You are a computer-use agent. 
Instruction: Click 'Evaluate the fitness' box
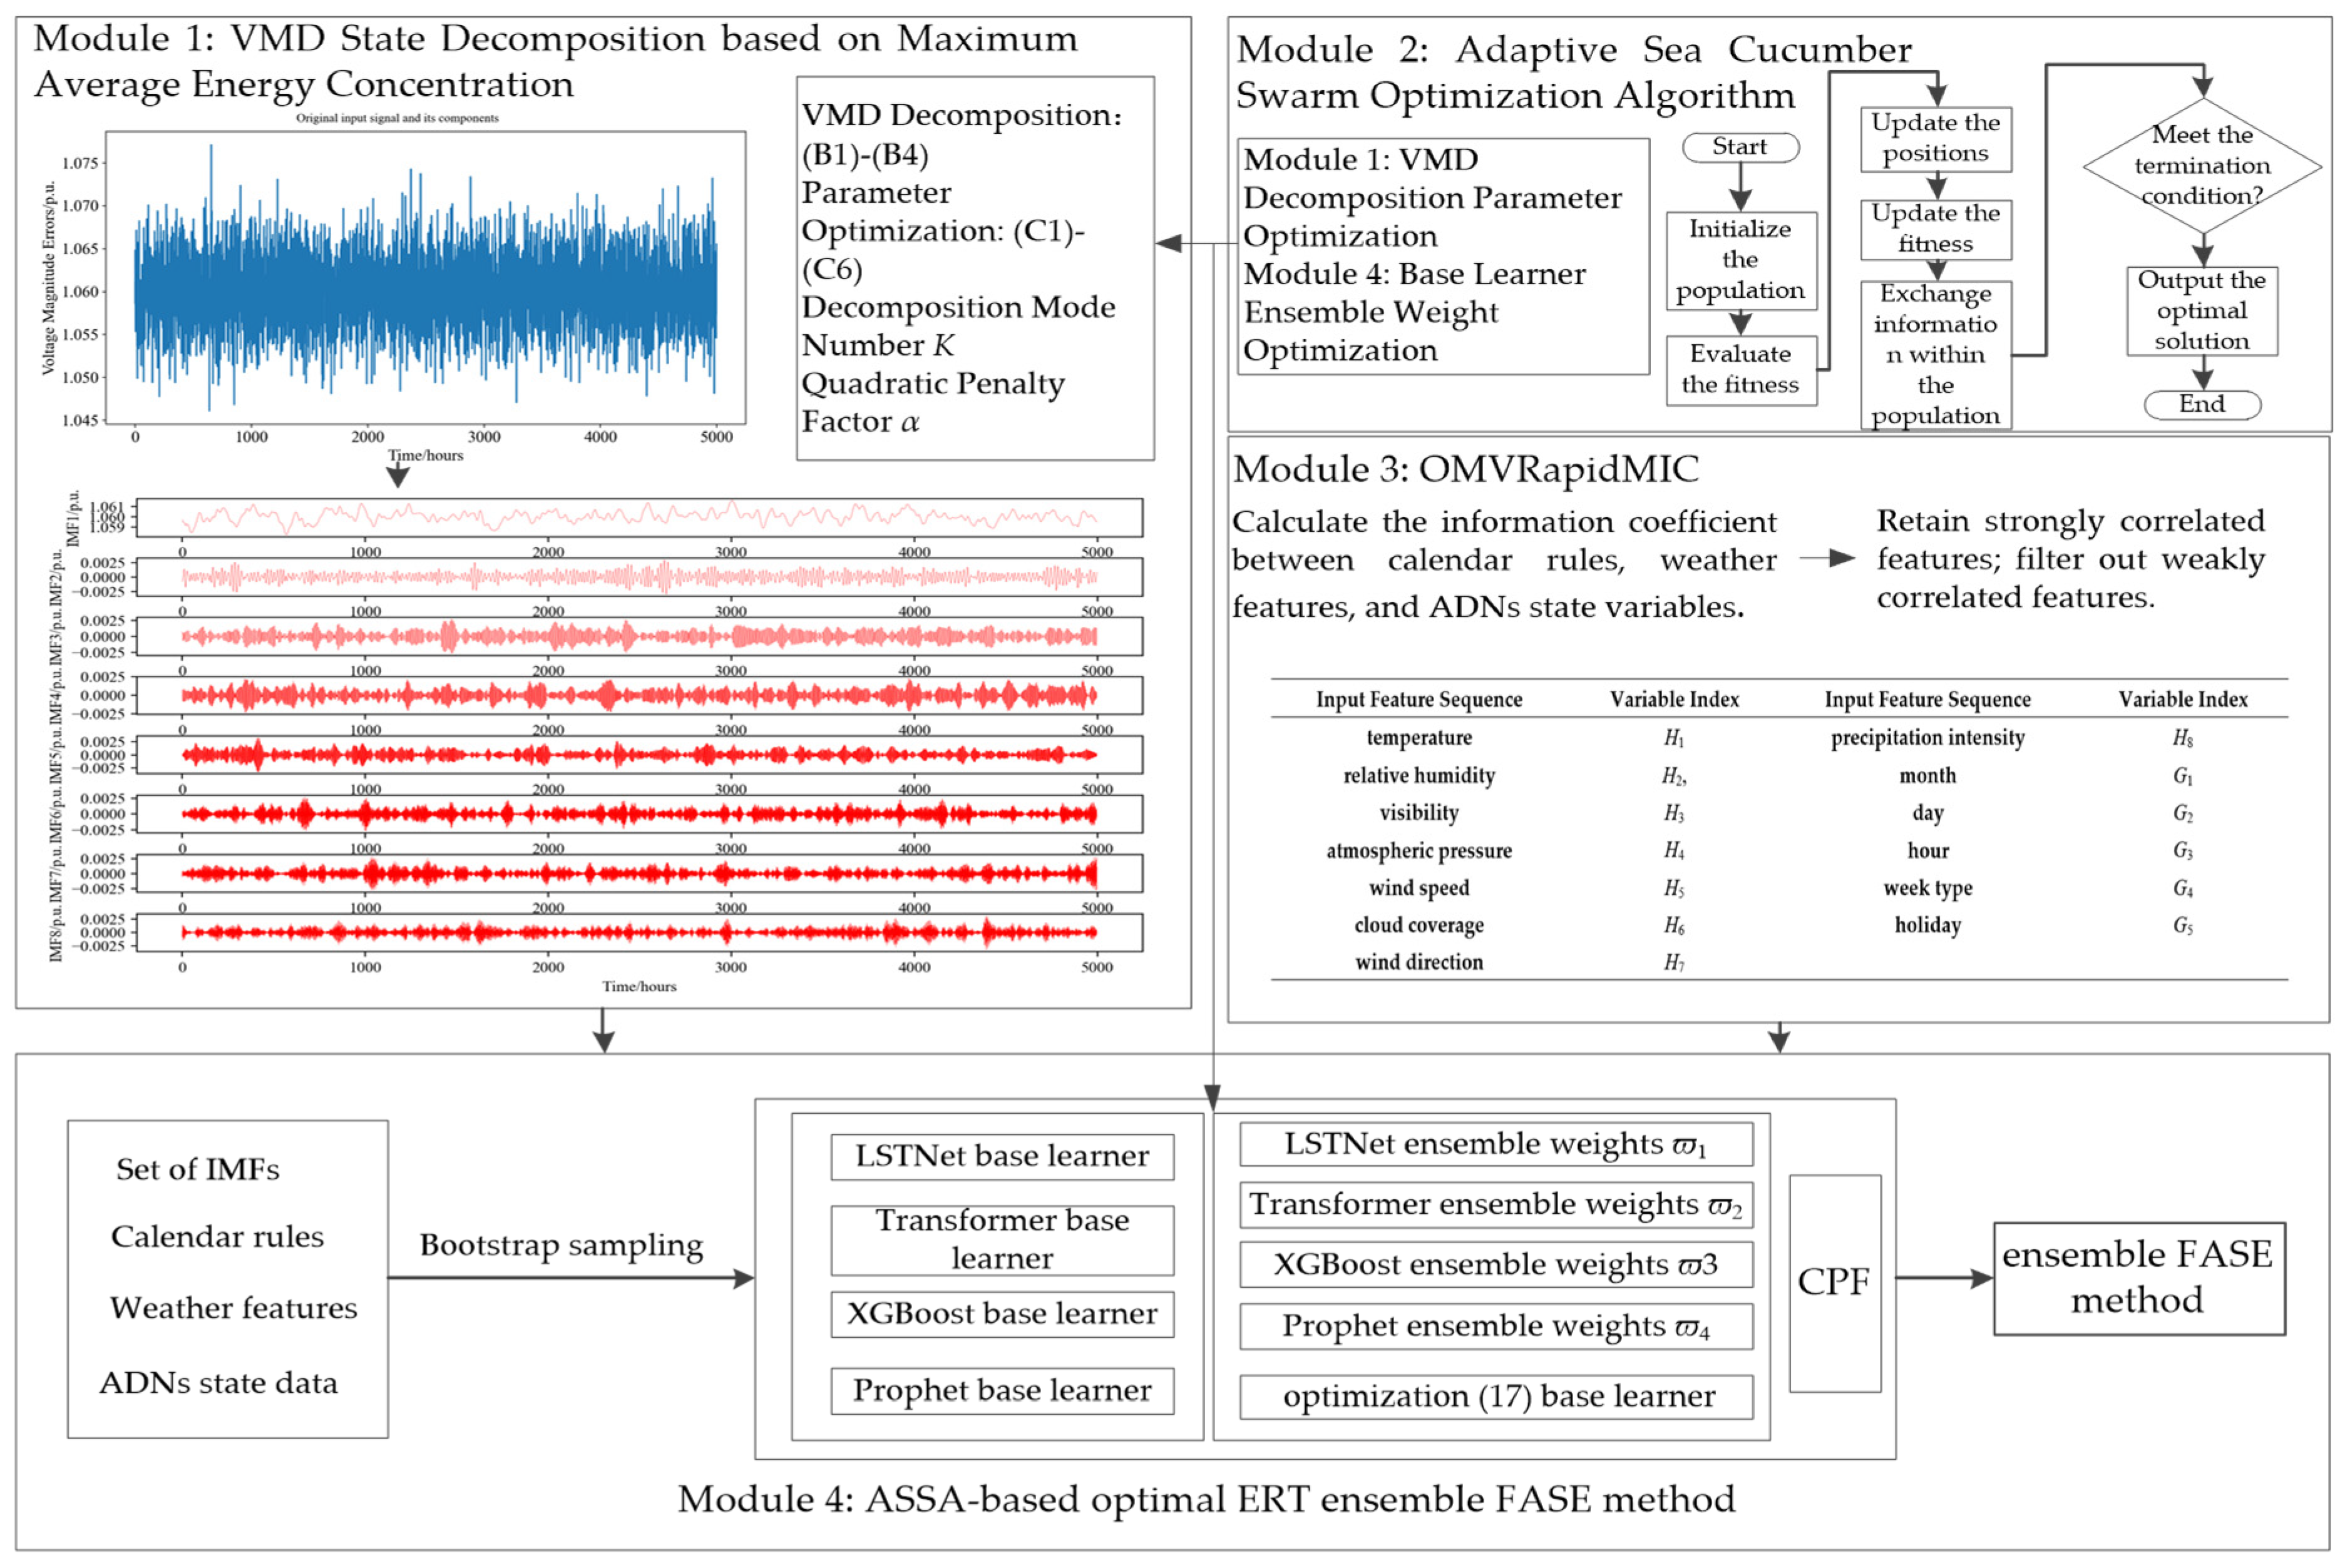click(x=1740, y=369)
